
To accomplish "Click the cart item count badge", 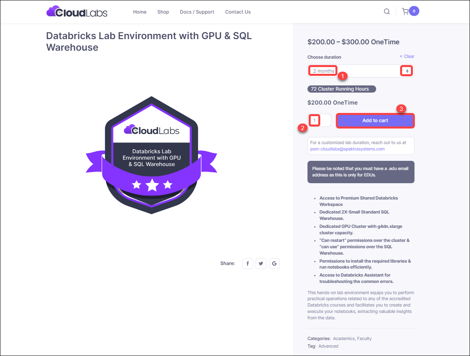I will 414,11.
